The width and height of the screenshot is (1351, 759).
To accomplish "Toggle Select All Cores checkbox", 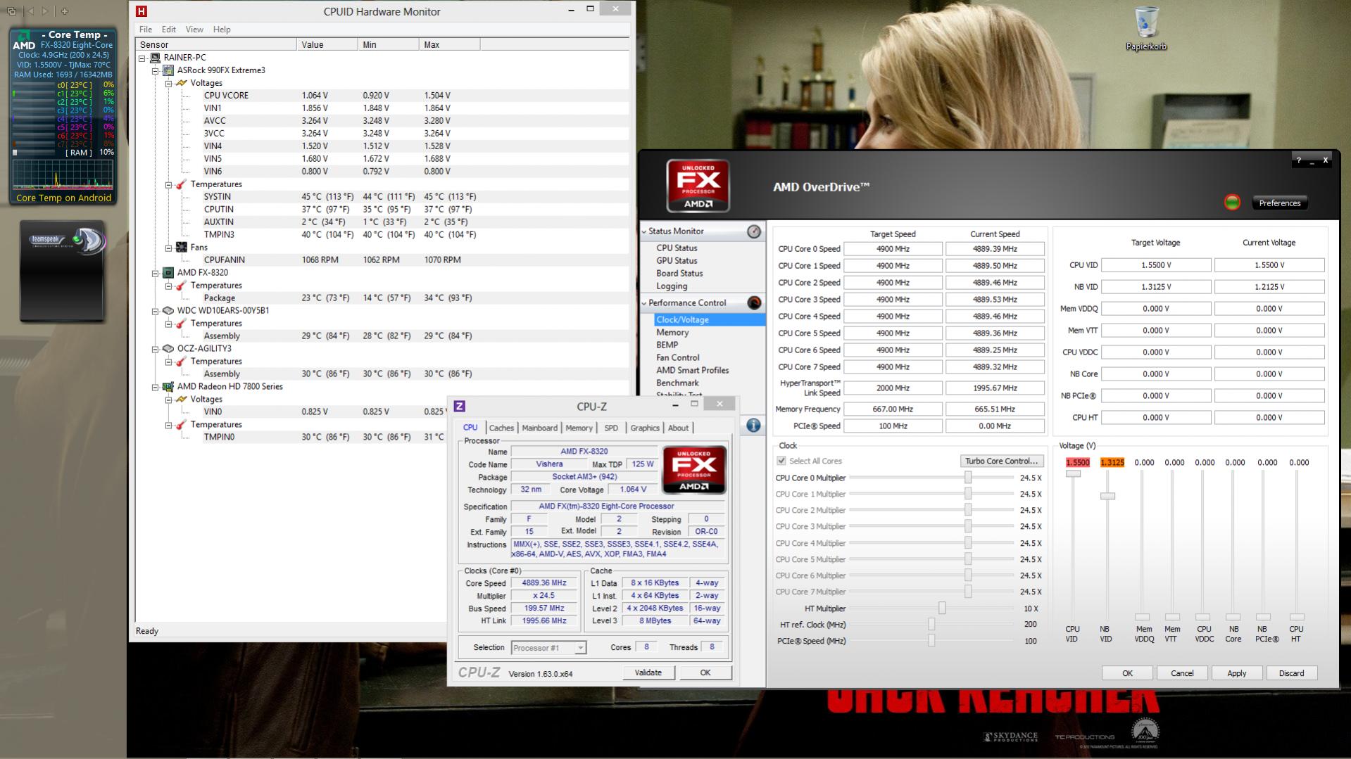I will point(781,461).
